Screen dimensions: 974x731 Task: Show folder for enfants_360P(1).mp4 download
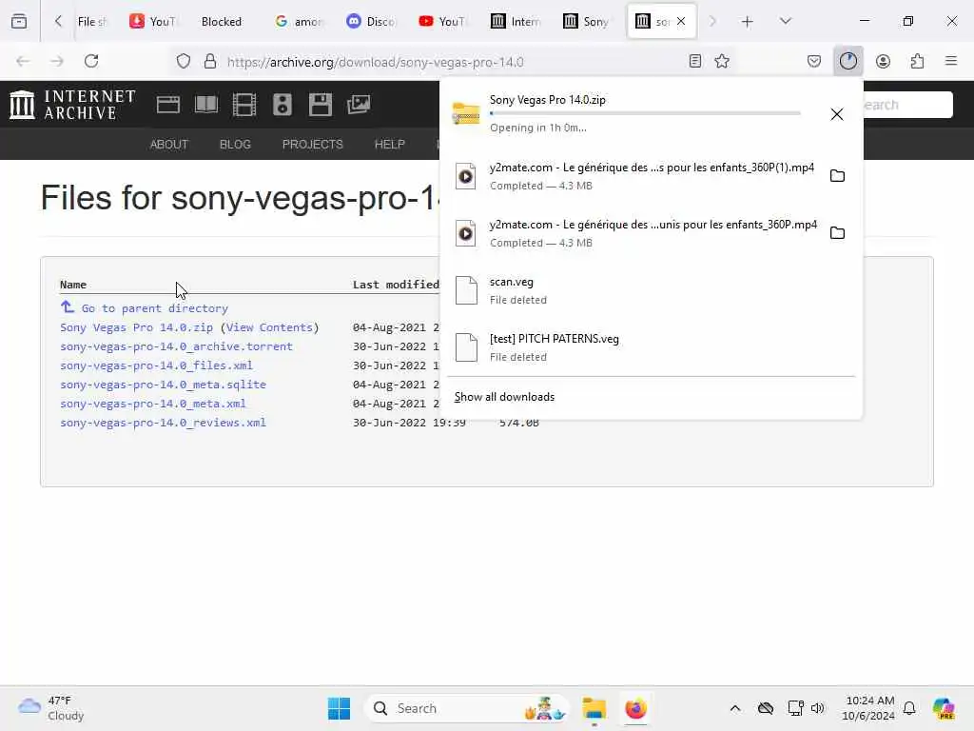pos(837,176)
